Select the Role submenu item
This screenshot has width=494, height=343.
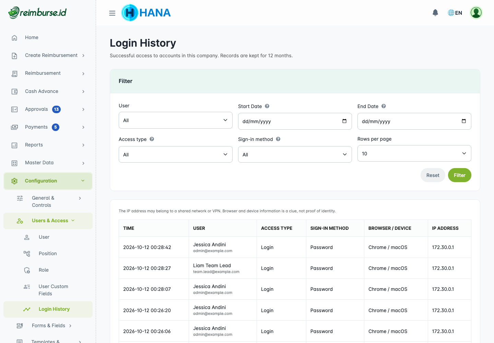click(48, 270)
